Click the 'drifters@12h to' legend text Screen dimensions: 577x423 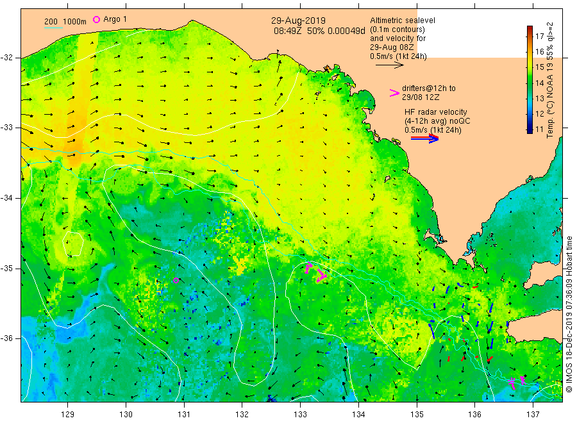(x=429, y=88)
